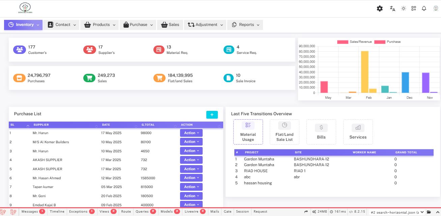441x216 pixels.
Task: Open the apps grid shortcut icon
Action: tap(414, 8)
